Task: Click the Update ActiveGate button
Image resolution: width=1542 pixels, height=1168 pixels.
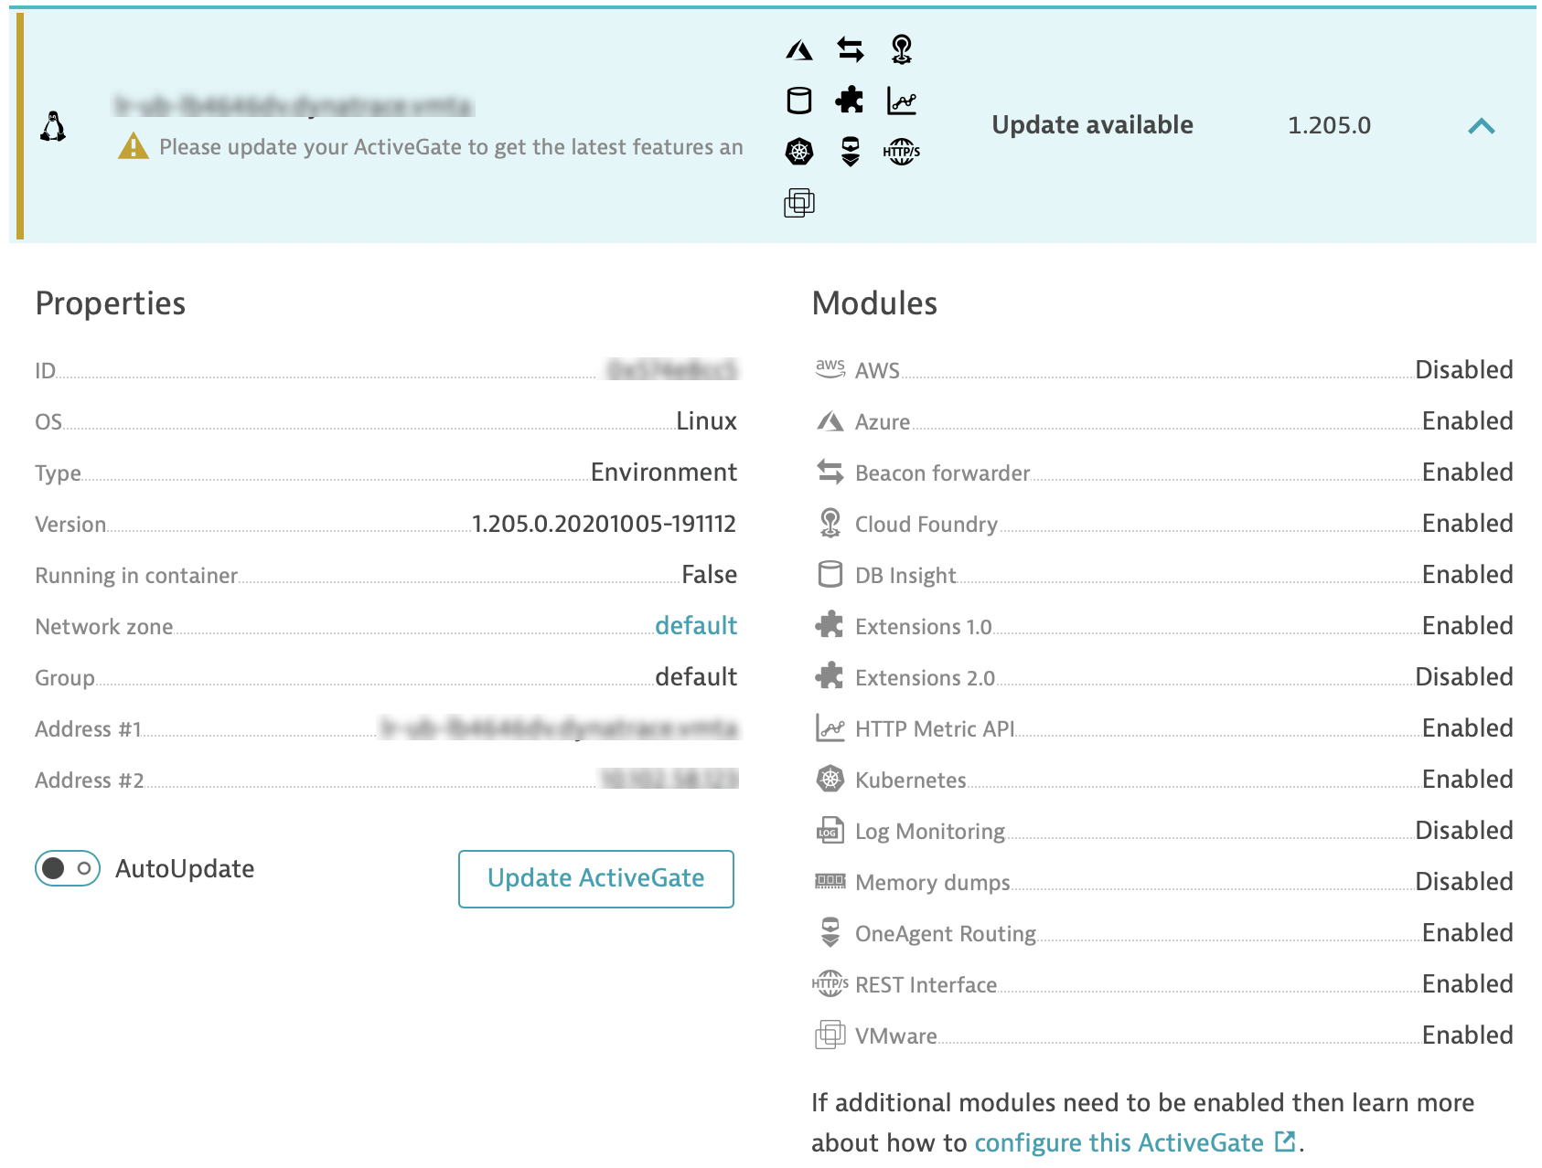Action: coord(596,879)
